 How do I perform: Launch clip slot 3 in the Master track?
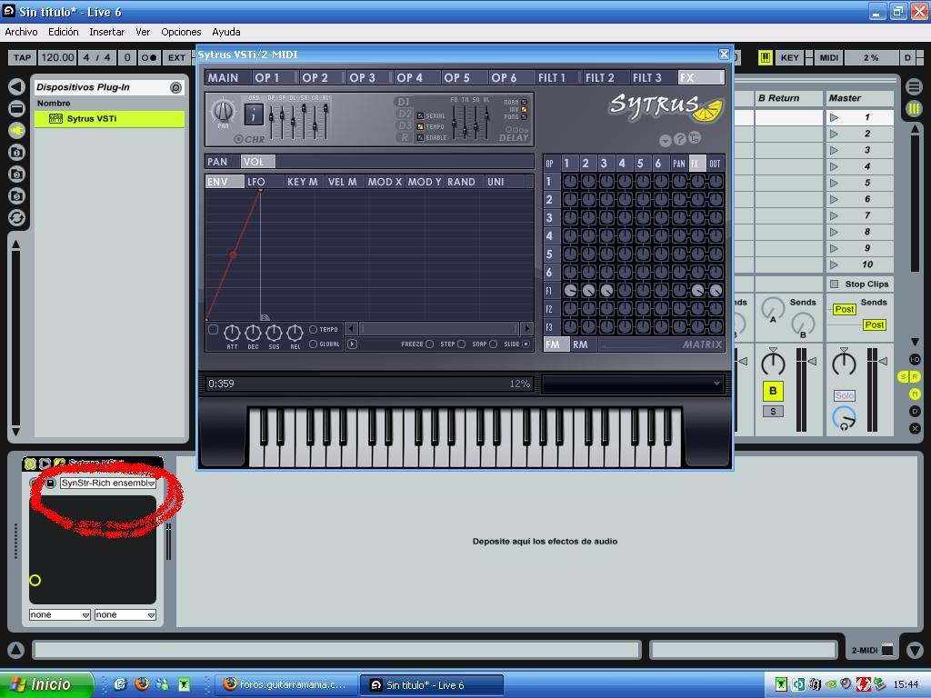coord(834,150)
